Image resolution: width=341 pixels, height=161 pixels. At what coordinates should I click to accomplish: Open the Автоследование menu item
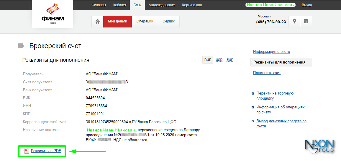tap(162, 5)
